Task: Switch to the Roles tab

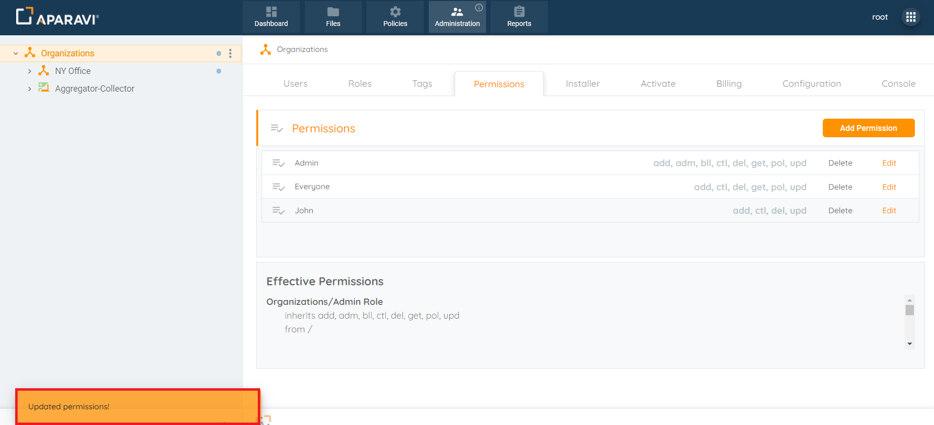Action: (x=360, y=84)
